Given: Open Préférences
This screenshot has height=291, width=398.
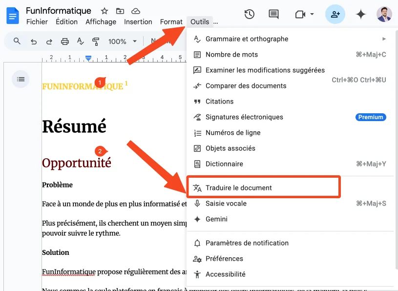Looking at the screenshot, I should [x=290, y=259].
